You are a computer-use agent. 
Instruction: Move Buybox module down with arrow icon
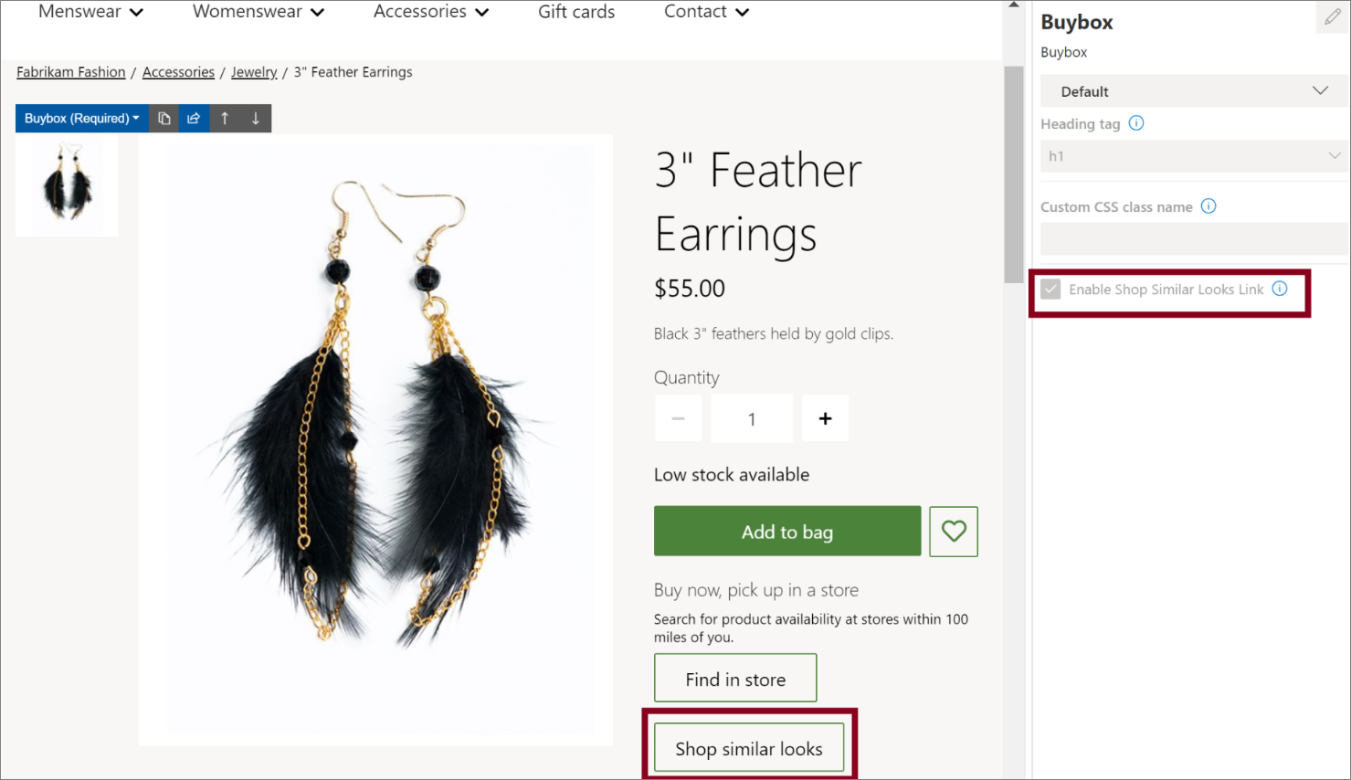click(256, 118)
